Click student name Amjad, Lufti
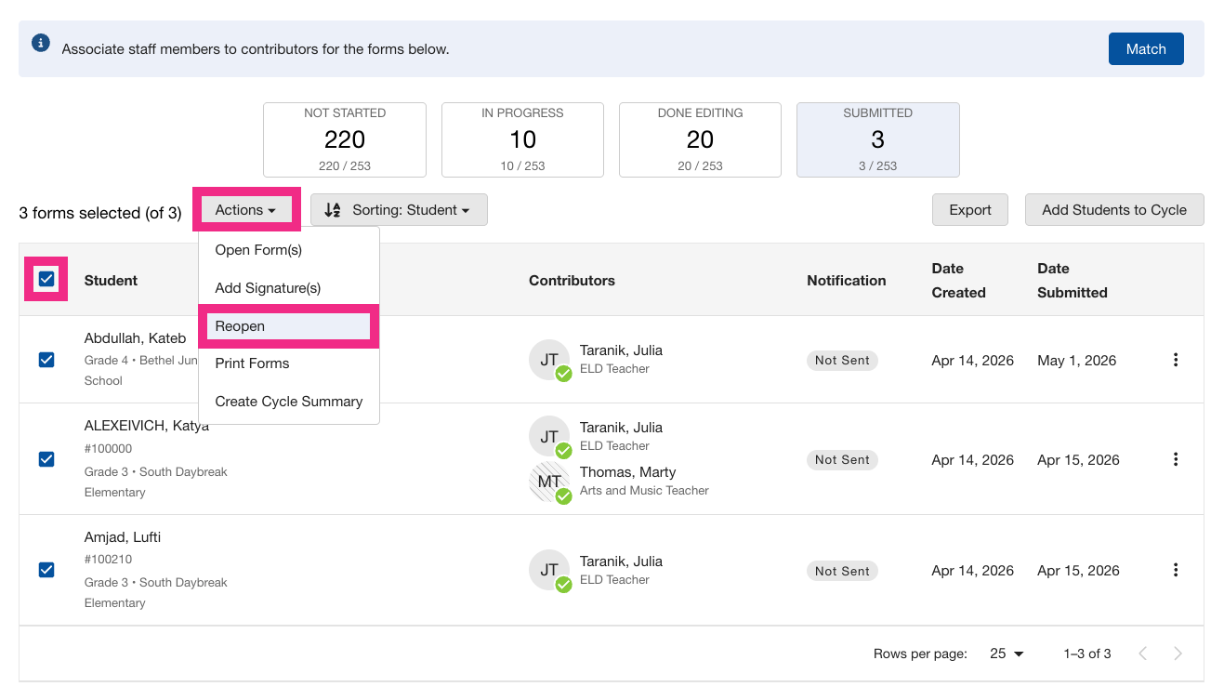Image resolution: width=1224 pixels, height=700 pixels. point(123,537)
